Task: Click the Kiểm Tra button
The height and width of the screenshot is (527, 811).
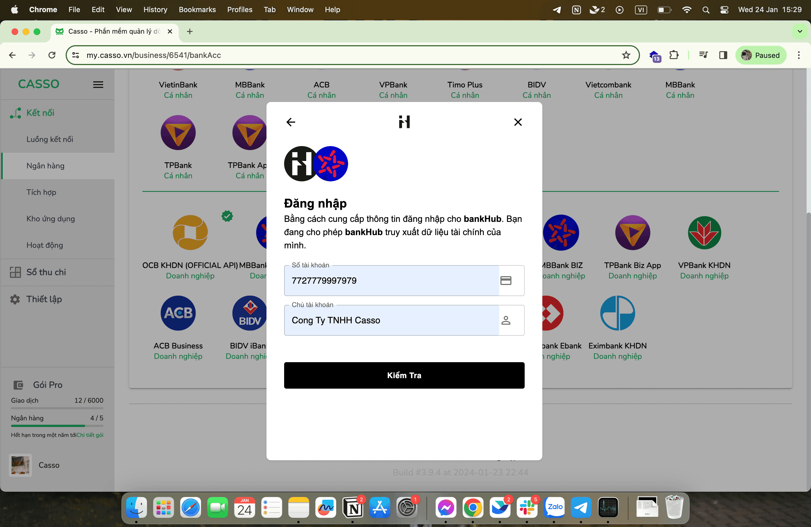Action: 404,375
